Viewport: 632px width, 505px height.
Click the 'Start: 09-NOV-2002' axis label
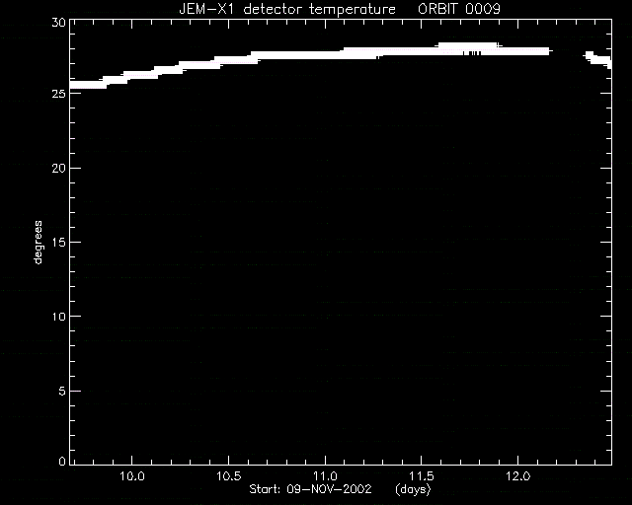pyautogui.click(x=310, y=489)
